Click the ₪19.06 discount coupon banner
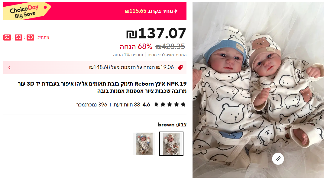 [x=95, y=67]
